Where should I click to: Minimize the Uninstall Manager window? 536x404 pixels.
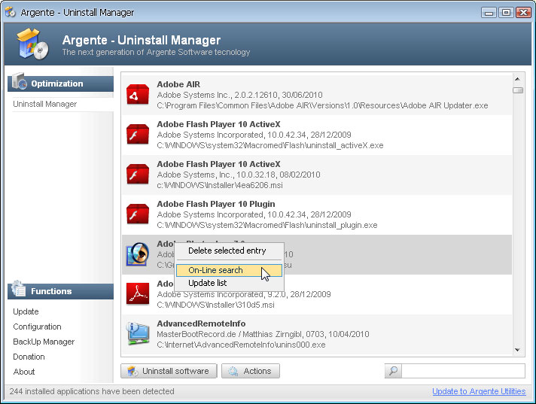(x=489, y=13)
